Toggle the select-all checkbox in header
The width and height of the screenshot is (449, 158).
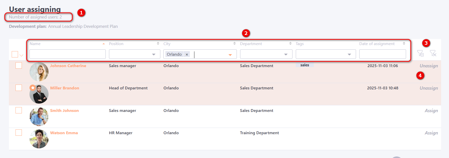tap(15, 54)
